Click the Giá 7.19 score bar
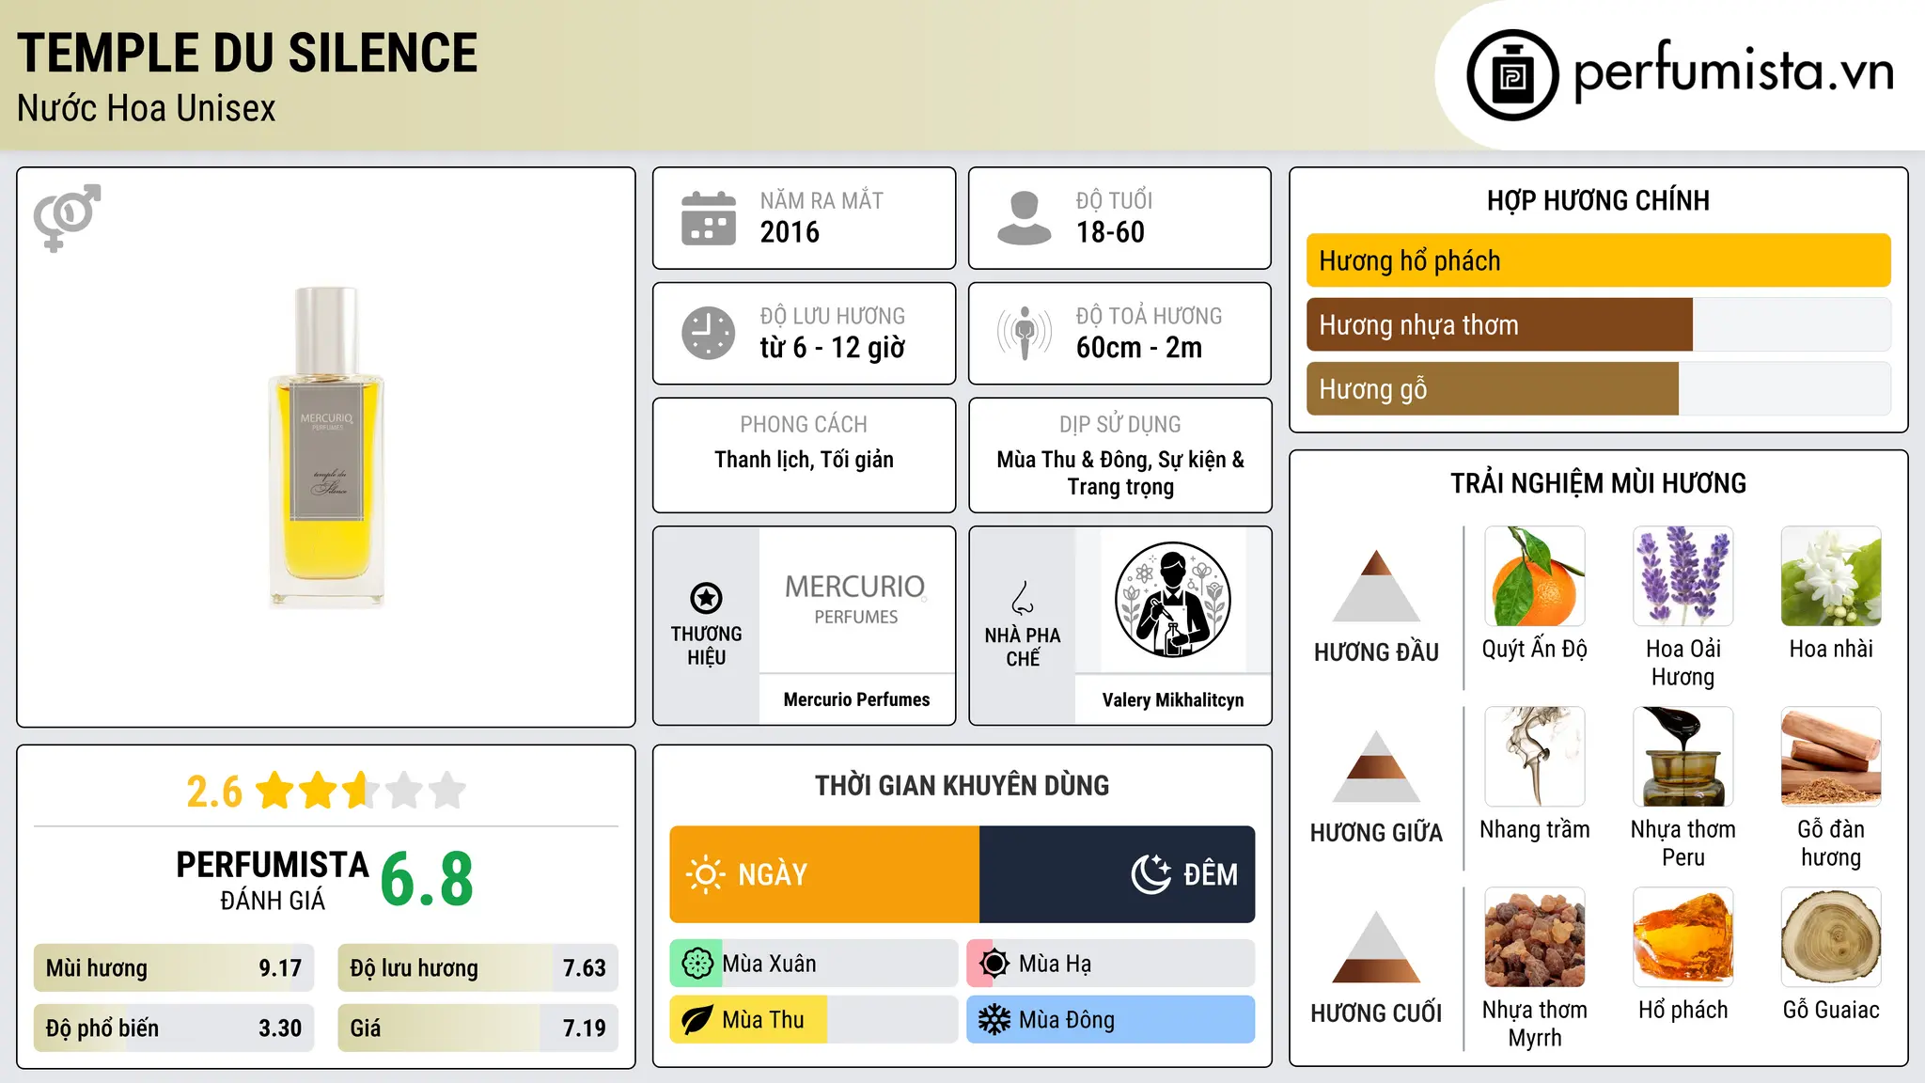Screen dimensions: 1925x1083 pyautogui.click(x=478, y=1028)
